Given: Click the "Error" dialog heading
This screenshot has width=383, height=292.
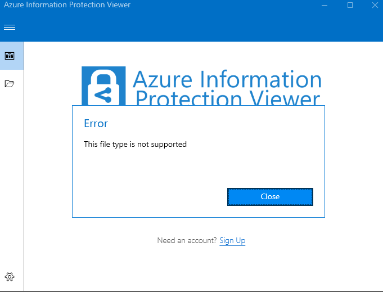Looking at the screenshot, I should click(96, 124).
